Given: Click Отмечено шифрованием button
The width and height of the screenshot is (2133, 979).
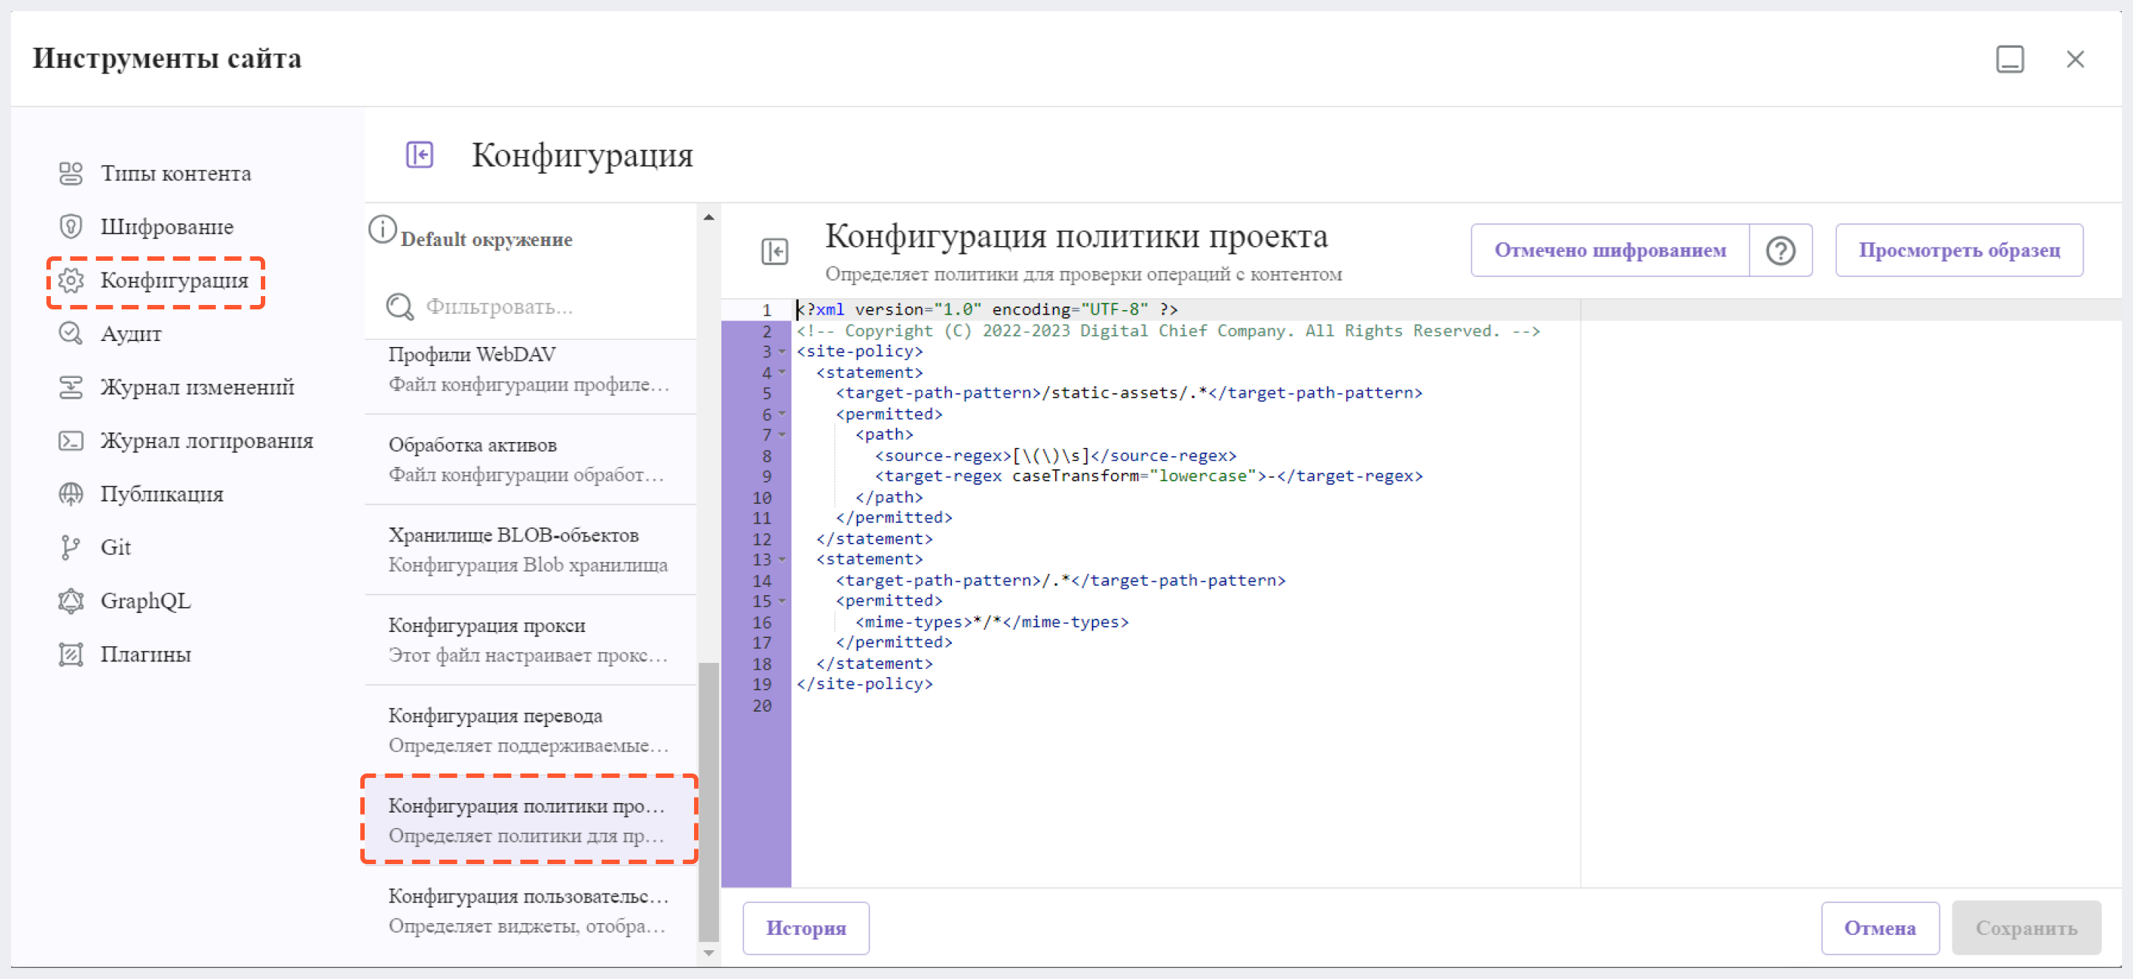Looking at the screenshot, I should click(1610, 250).
